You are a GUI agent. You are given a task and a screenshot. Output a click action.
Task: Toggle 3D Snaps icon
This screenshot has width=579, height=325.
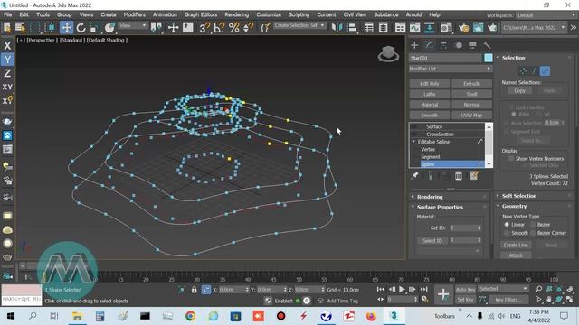[x=204, y=28]
